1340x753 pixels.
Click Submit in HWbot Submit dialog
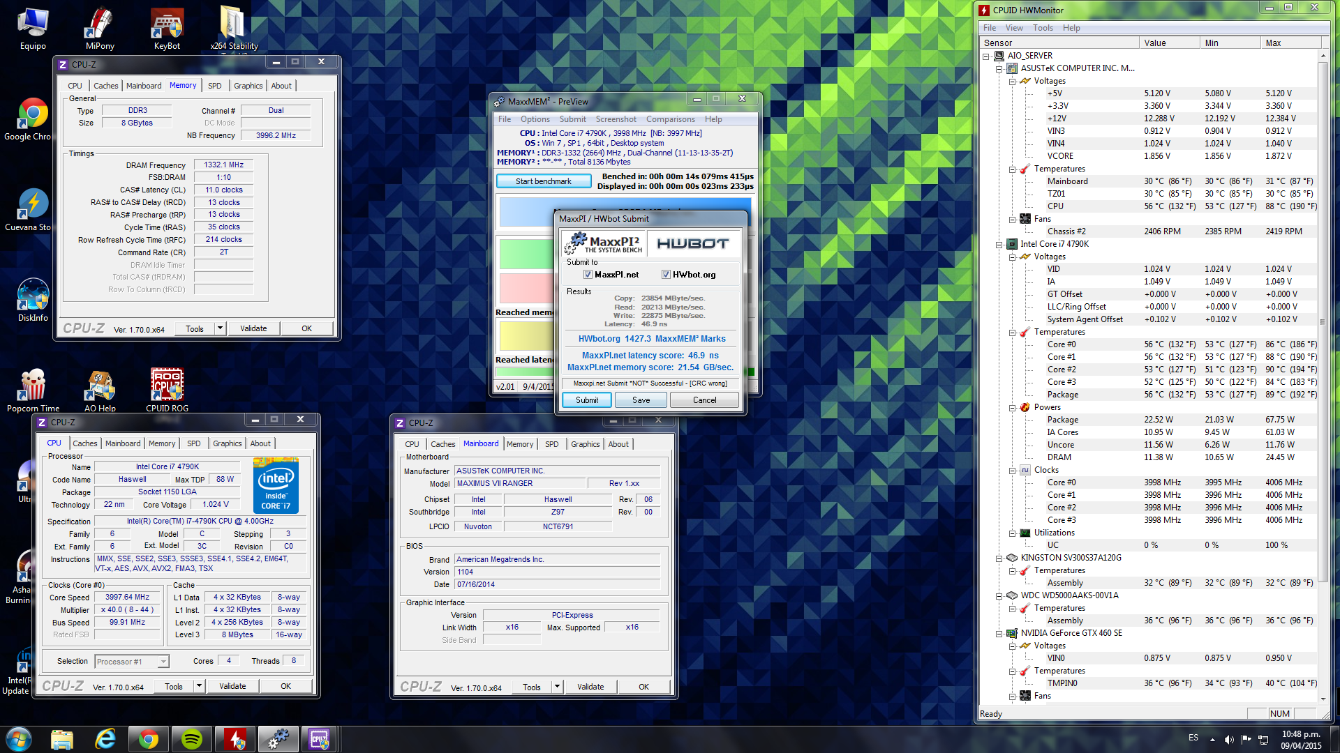pyautogui.click(x=587, y=400)
